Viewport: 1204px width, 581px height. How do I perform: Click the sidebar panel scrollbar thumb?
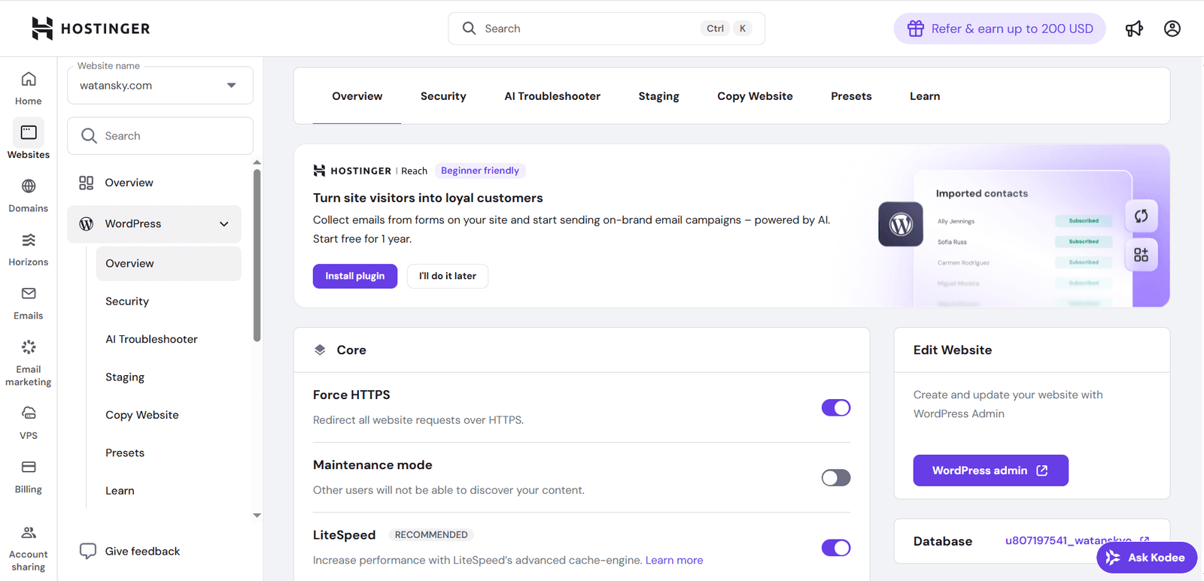coord(257,256)
